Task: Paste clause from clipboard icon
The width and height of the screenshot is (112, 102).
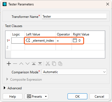Action: (60, 64)
